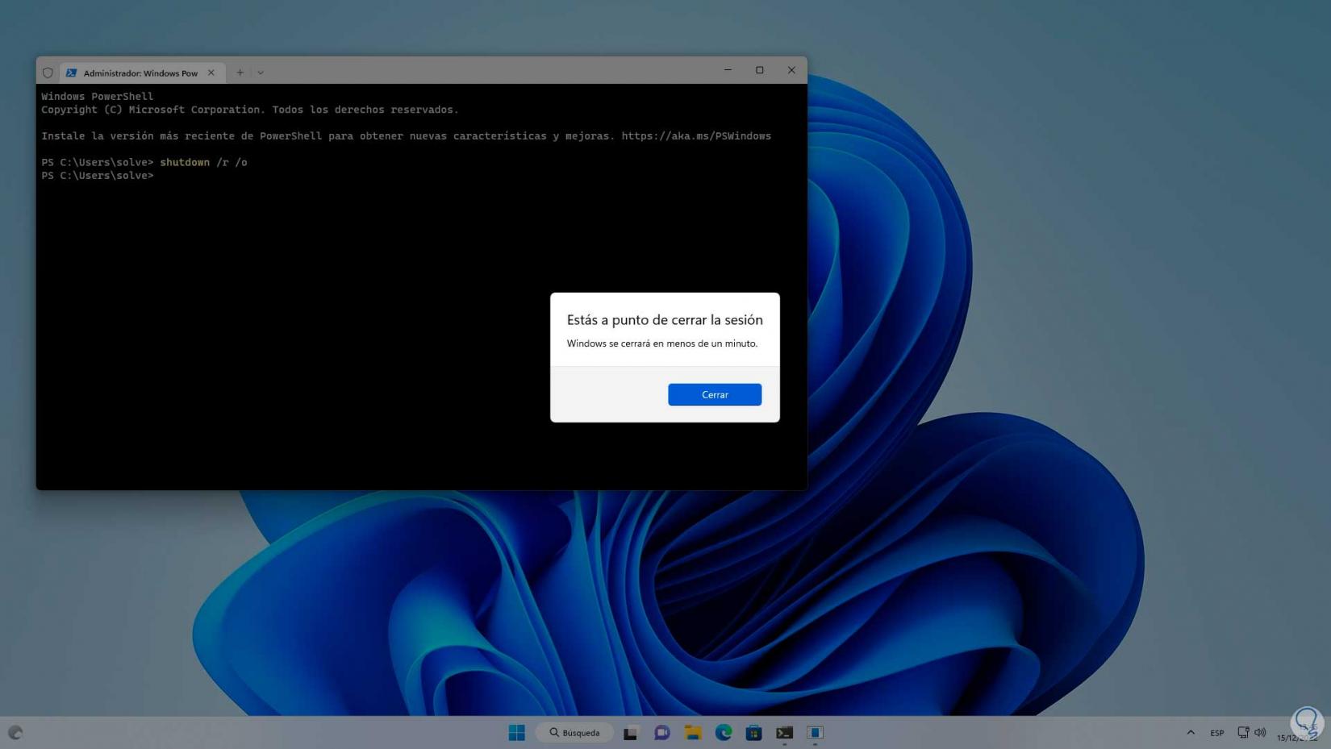
Task: Click the Búsqueda search box on the taskbar
Action: (574, 732)
